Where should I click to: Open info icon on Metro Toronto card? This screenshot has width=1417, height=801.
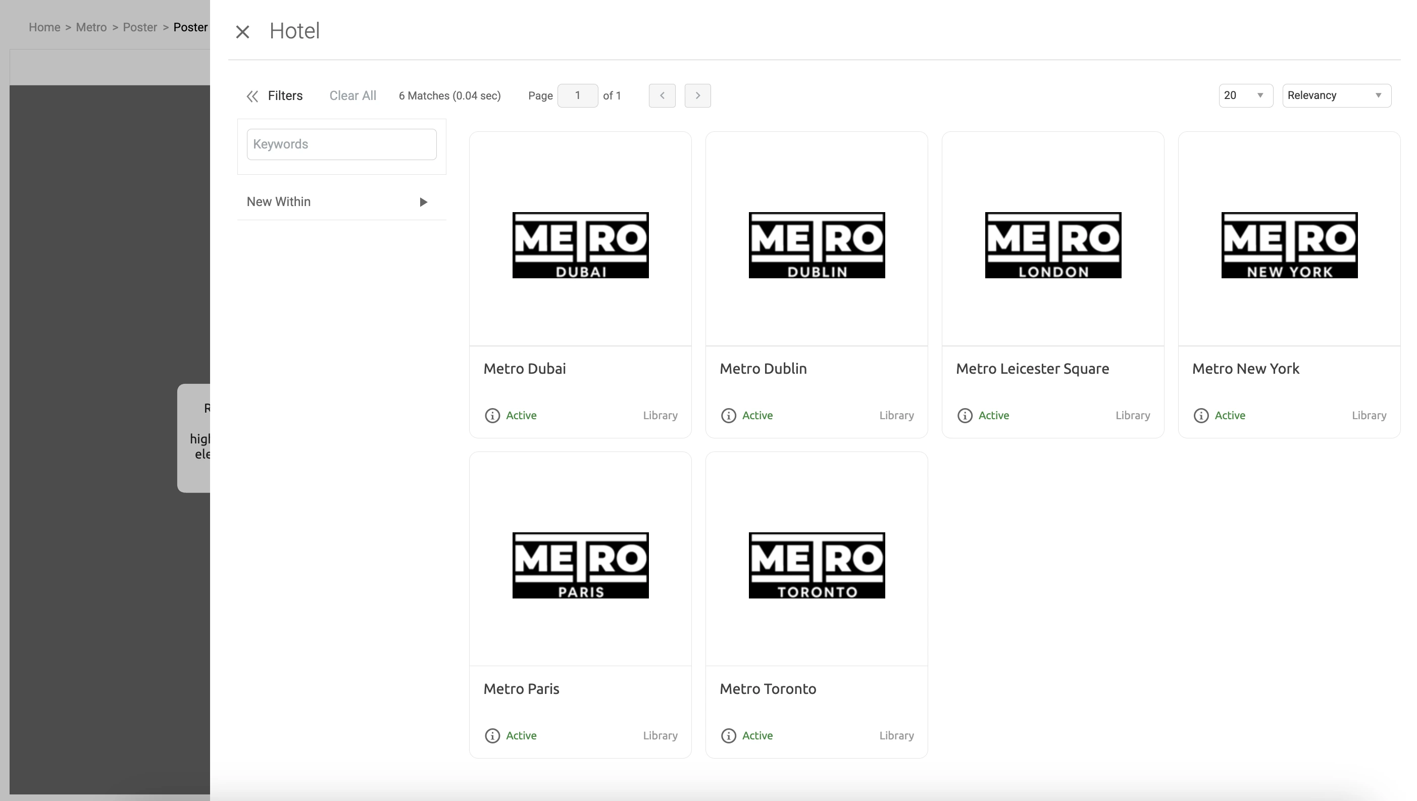(728, 735)
